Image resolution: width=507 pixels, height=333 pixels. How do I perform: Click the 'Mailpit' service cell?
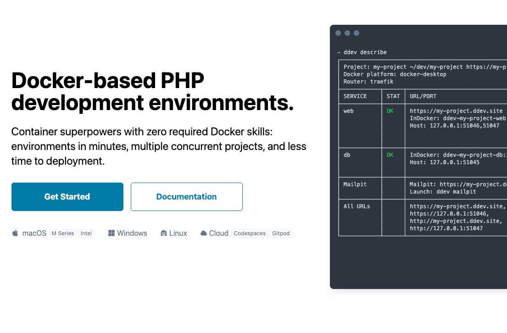[355, 184]
